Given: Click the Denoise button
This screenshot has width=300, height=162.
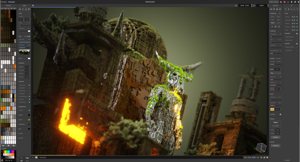Looking at the screenshot, I should [275, 145].
